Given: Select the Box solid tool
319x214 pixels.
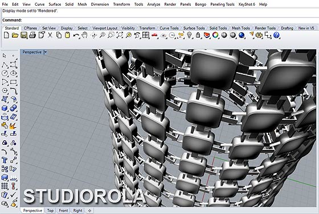Looking at the screenshot, I should point(5,108).
